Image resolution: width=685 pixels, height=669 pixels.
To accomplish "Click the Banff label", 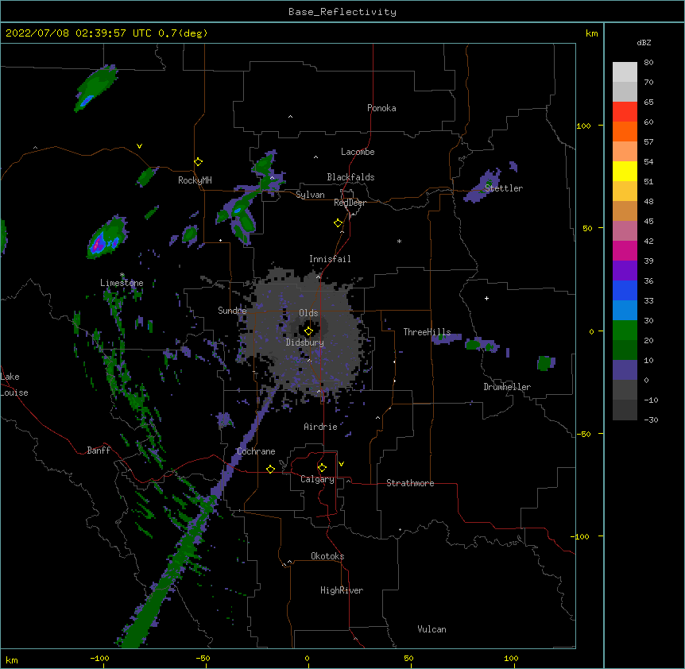I will point(99,451).
